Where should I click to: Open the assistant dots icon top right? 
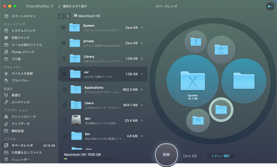point(270,6)
